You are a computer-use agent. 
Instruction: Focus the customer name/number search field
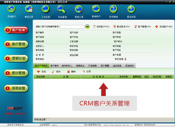click(x=72, y=27)
